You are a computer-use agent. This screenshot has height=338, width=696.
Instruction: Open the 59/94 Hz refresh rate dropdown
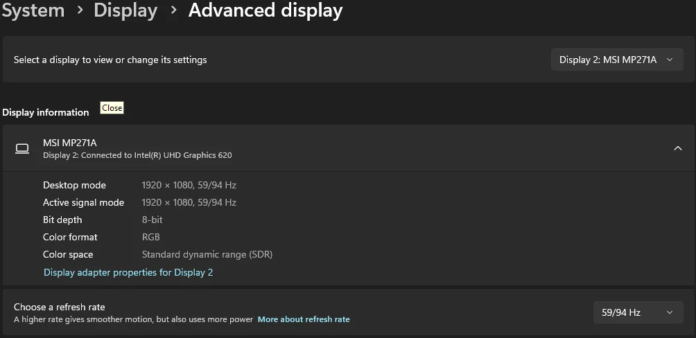(x=638, y=312)
